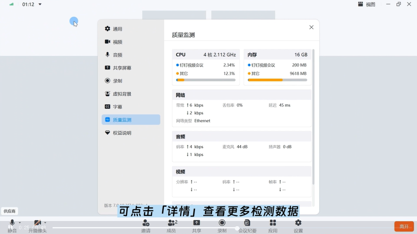Image resolution: width=417 pixels, height=234 pixels.
Task: Click the record circle icon beside 录制
Action: (107, 81)
